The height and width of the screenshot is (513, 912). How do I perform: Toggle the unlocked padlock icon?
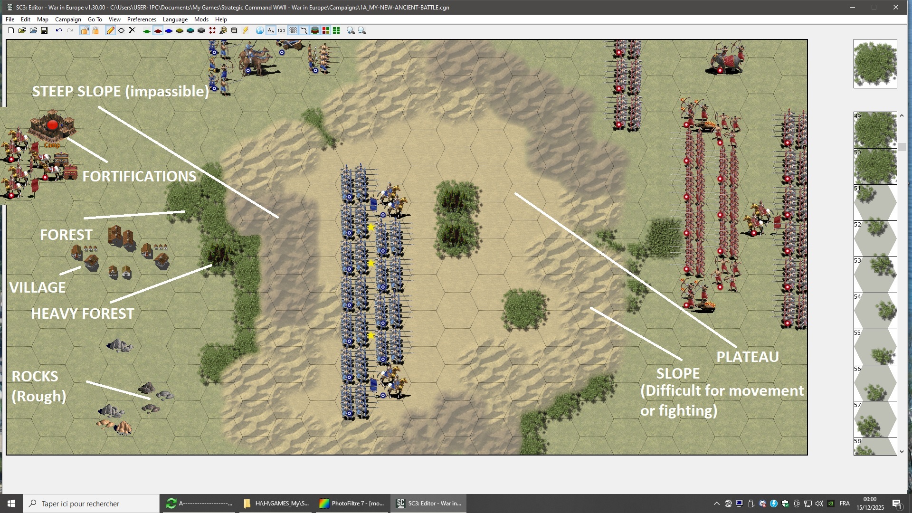84,30
